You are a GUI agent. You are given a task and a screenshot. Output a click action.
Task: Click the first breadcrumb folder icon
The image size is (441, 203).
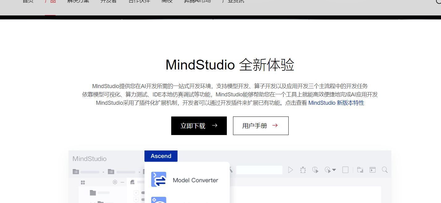point(76,172)
